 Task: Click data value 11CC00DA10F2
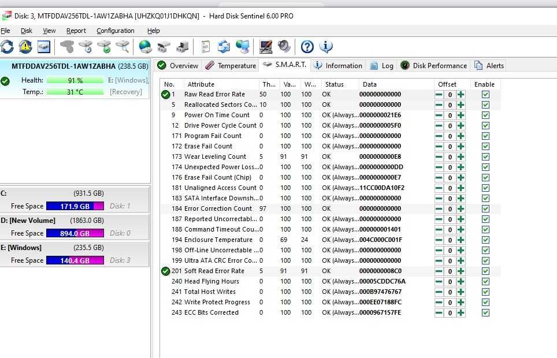click(382, 188)
